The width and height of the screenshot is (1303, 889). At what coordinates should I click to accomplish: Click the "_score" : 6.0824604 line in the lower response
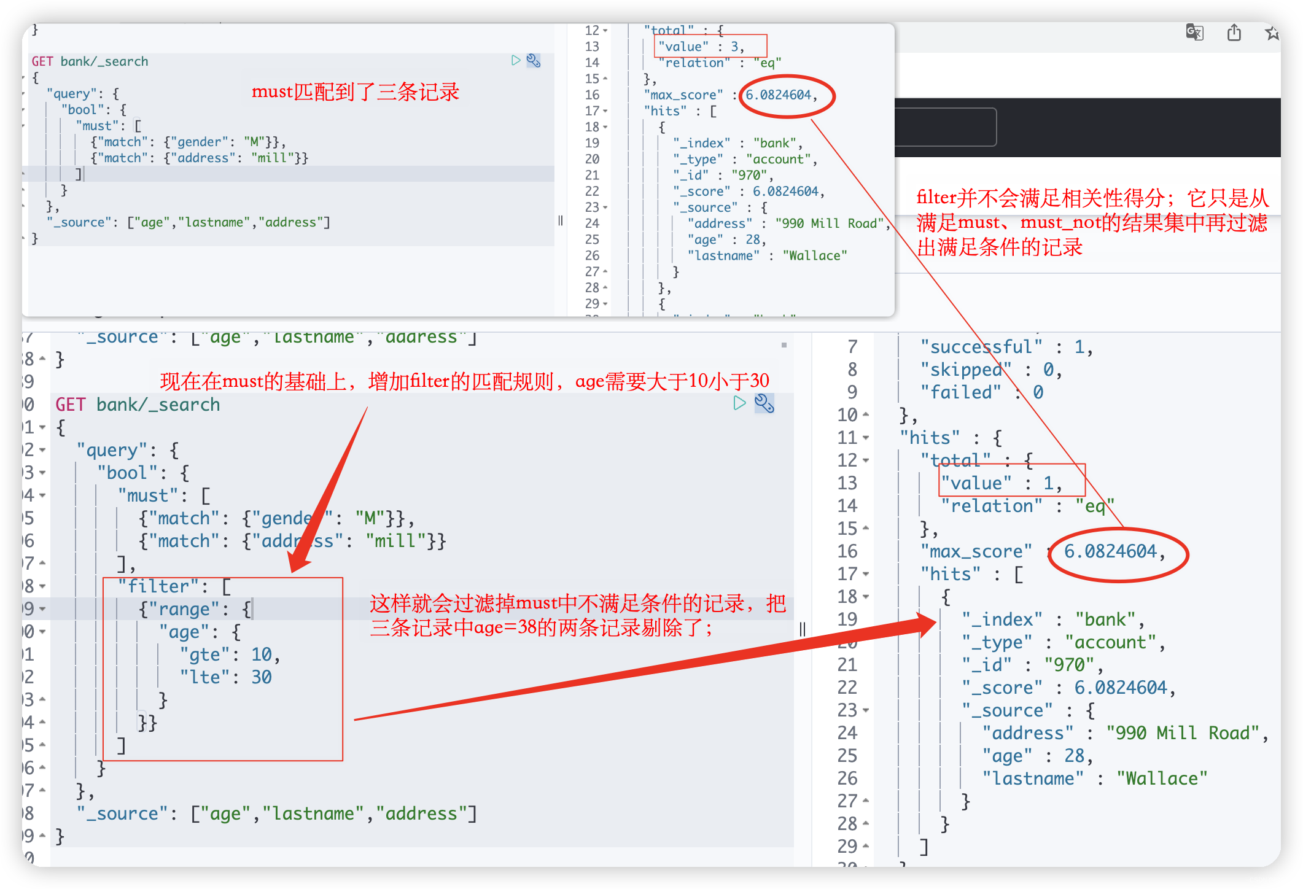(1068, 688)
